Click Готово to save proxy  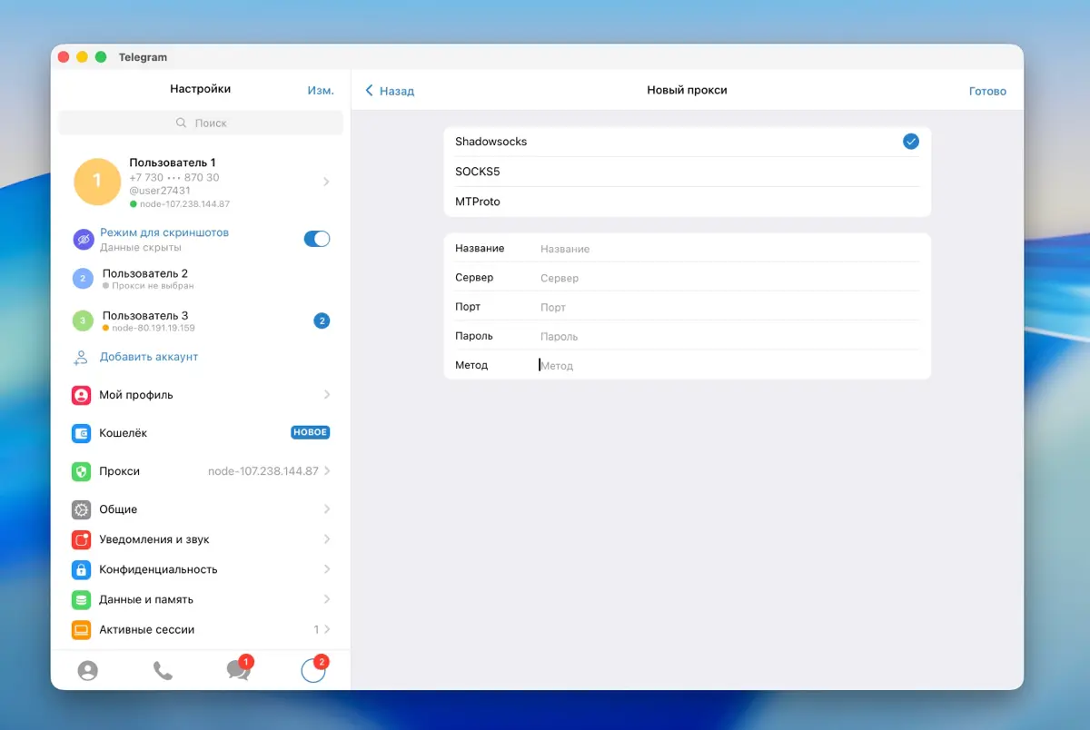click(x=987, y=91)
